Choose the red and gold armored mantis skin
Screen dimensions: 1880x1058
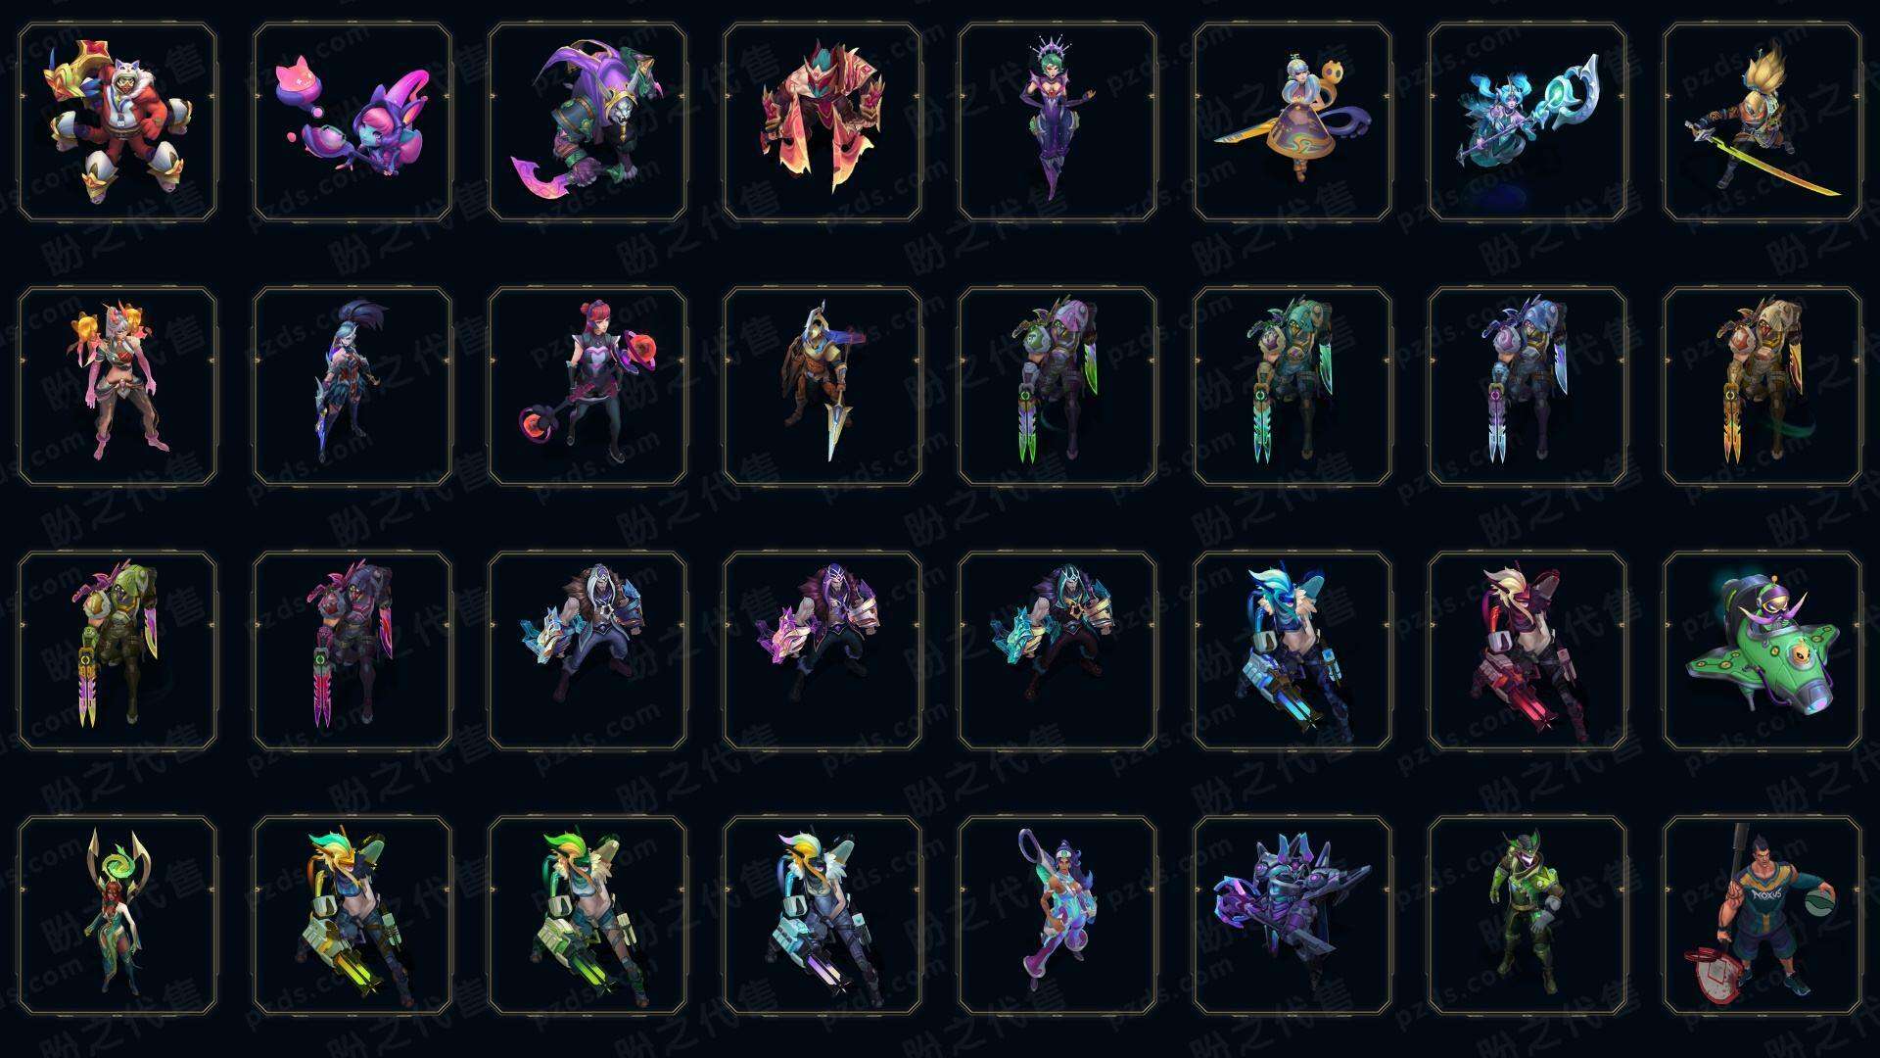point(822,121)
